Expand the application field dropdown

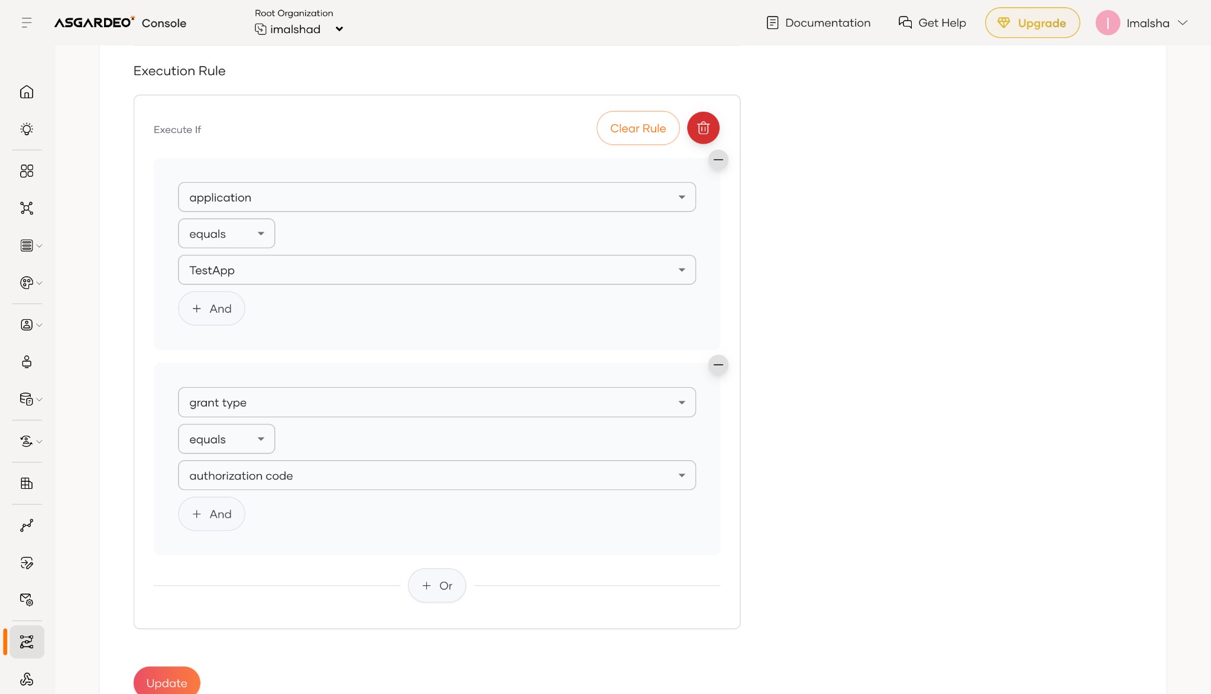[x=436, y=197]
